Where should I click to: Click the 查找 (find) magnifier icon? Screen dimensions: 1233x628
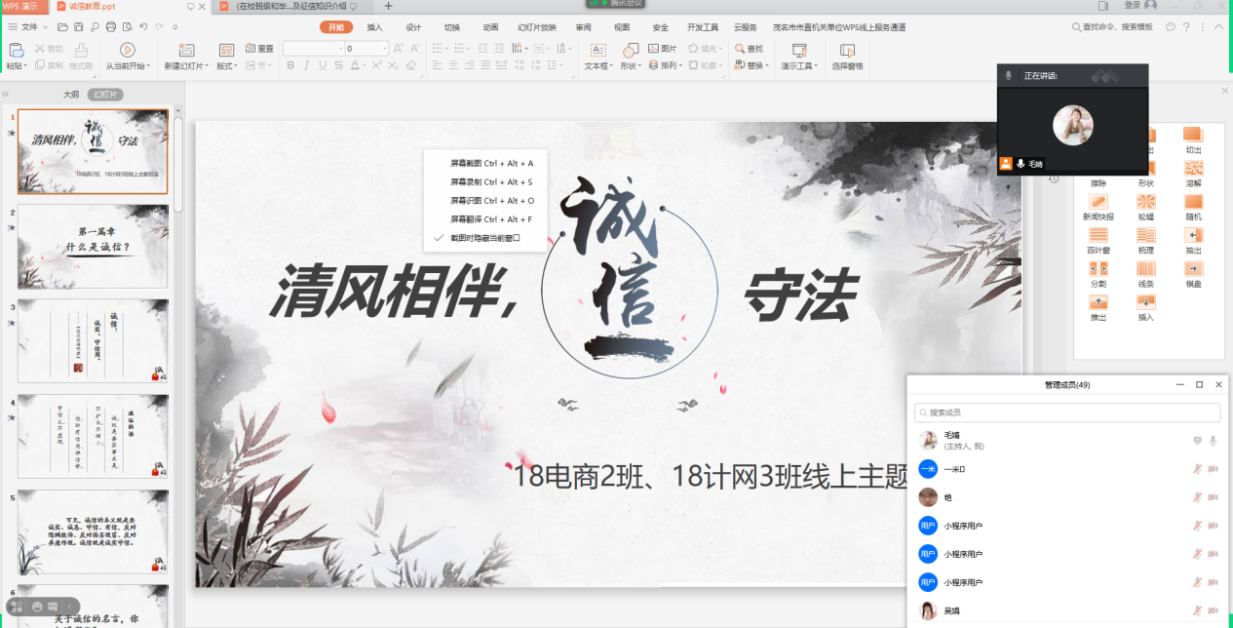(740, 48)
